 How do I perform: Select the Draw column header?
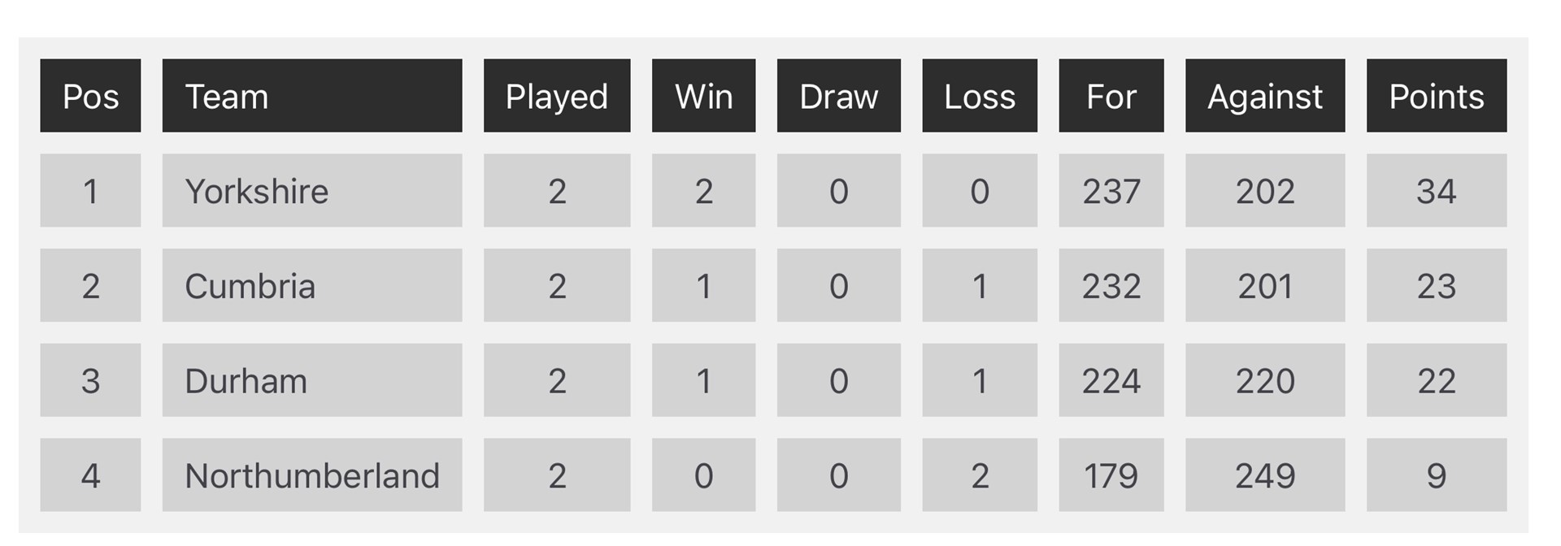pos(839,96)
